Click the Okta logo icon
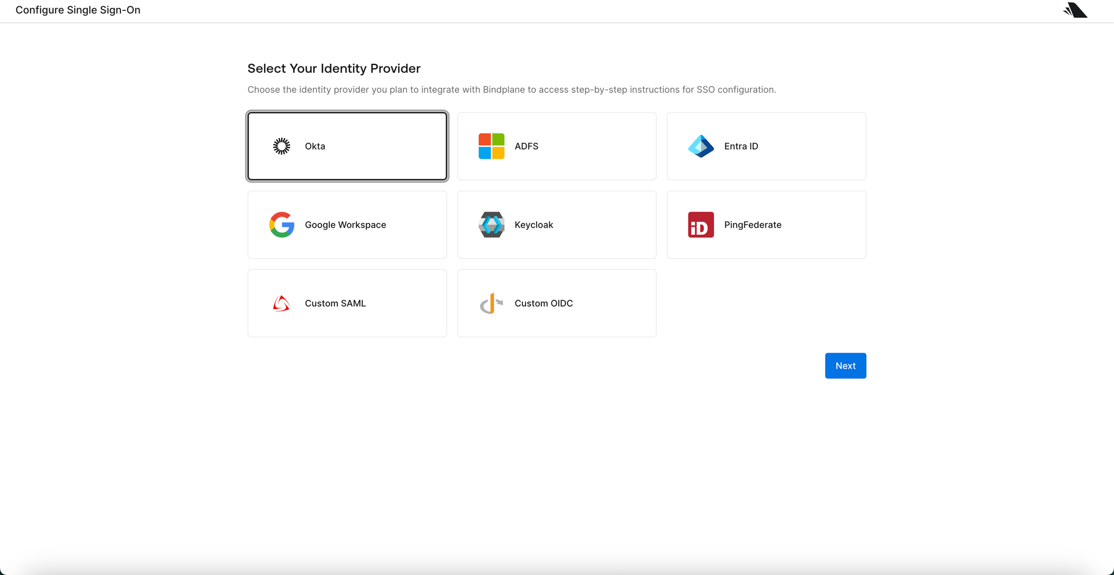Viewport: 1114px width, 575px height. pyautogui.click(x=281, y=146)
